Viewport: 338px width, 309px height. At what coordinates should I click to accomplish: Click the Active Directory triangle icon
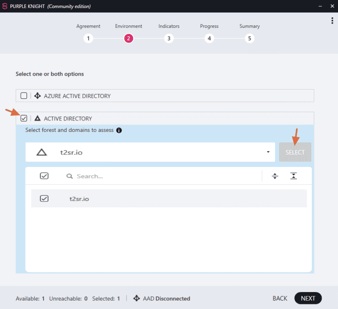coord(38,118)
